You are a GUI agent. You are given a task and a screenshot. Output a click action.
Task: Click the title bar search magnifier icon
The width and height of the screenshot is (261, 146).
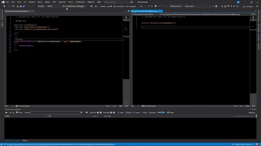click(132, 2)
